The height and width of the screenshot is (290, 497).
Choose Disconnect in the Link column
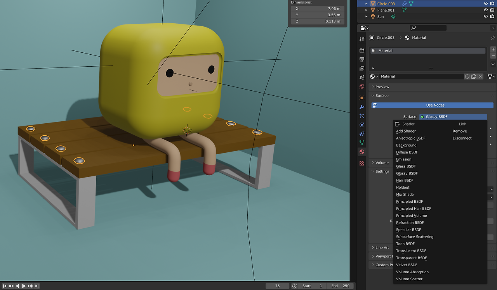pyautogui.click(x=462, y=138)
